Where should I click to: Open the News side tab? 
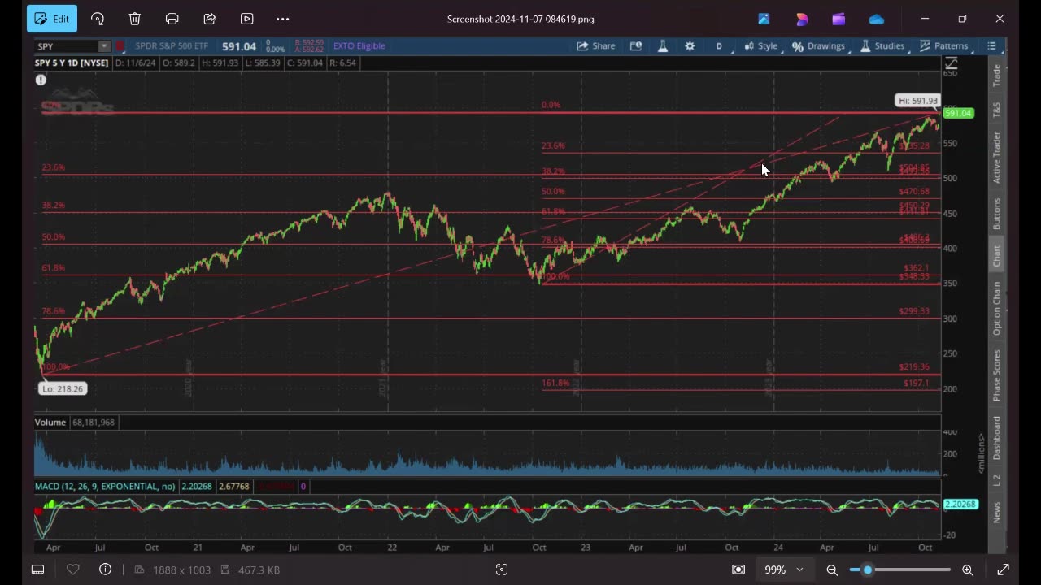coord(996,513)
